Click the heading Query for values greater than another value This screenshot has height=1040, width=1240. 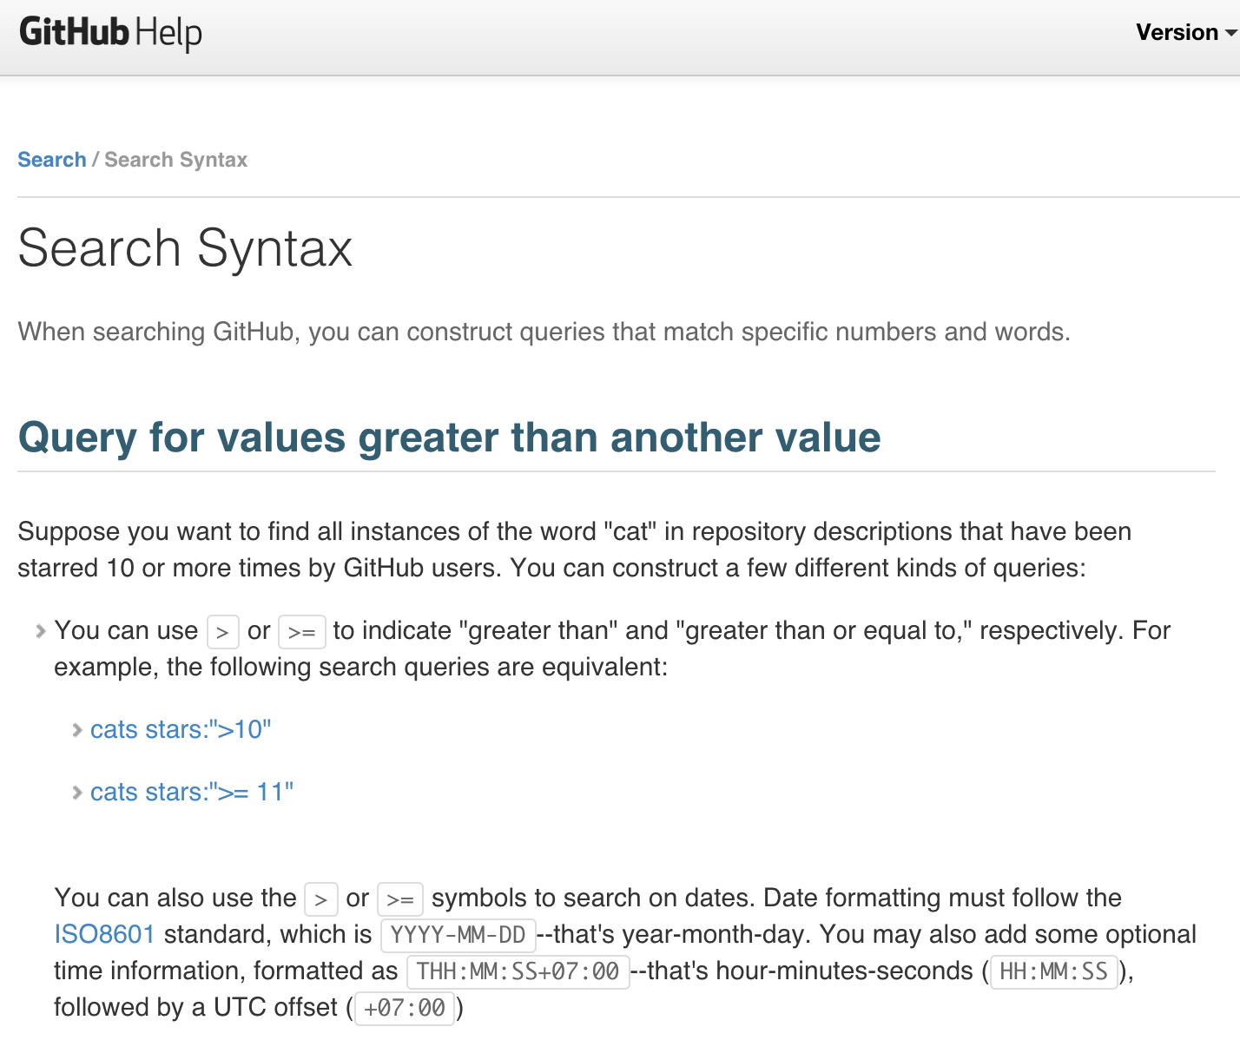pyautogui.click(x=449, y=437)
